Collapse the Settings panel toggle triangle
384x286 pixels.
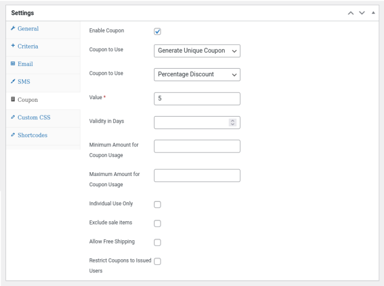(x=373, y=13)
